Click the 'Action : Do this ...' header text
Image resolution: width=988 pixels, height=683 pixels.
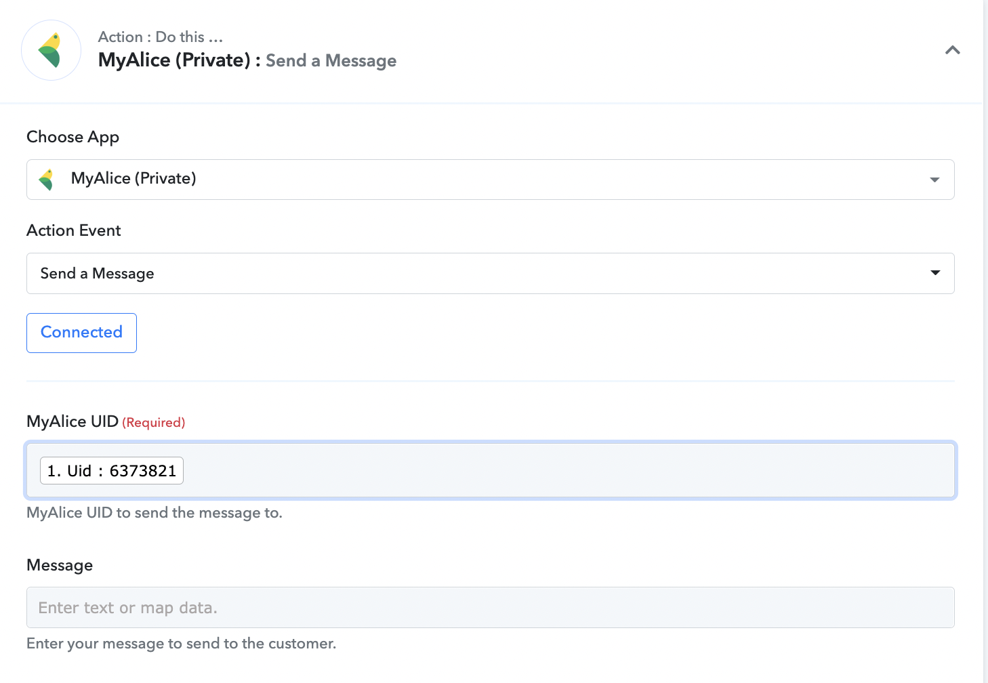160,37
